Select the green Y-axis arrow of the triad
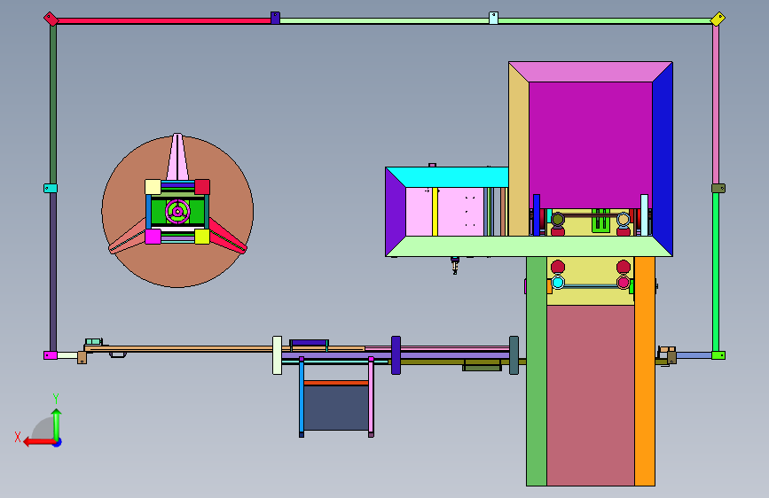This screenshot has width=769, height=498. click(x=57, y=424)
